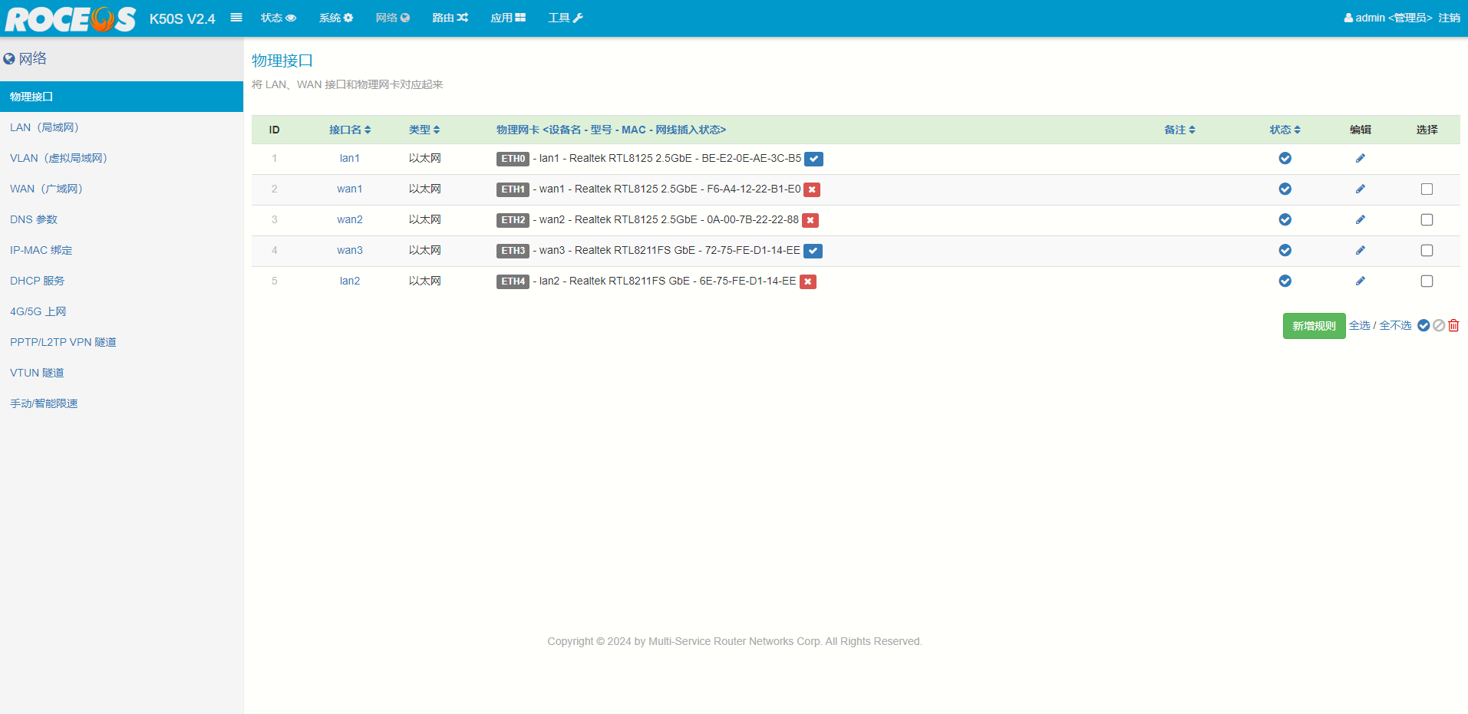
Task: Click the blue enable checkmark icon near trash
Action: coord(1423,326)
